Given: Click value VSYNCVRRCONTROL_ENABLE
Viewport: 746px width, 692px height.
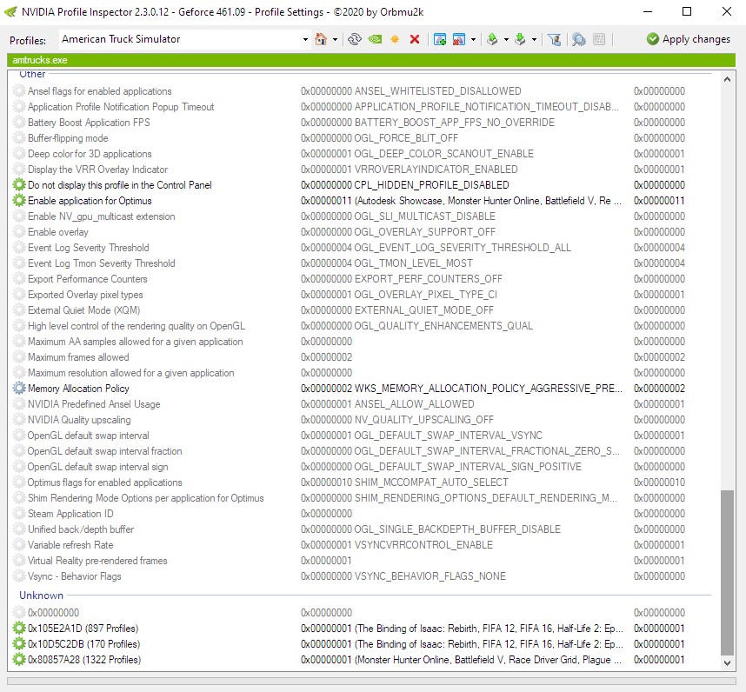Looking at the screenshot, I should pyautogui.click(x=423, y=545).
